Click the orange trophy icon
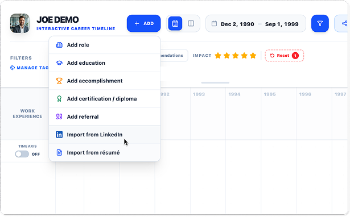This screenshot has width=350, height=217. tap(59, 81)
